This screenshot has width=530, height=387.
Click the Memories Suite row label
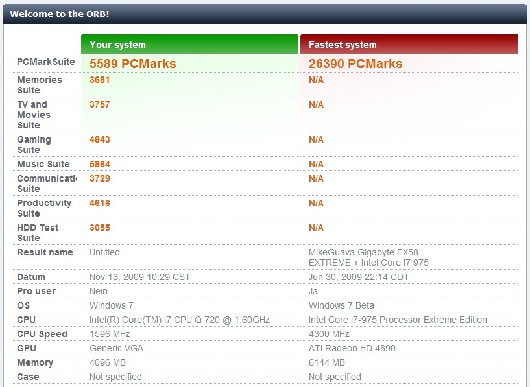(x=40, y=85)
